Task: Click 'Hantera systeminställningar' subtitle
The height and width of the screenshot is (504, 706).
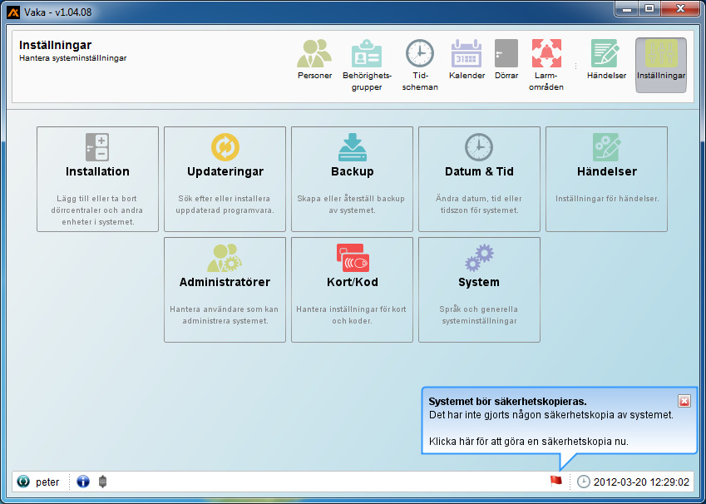Action: click(73, 58)
